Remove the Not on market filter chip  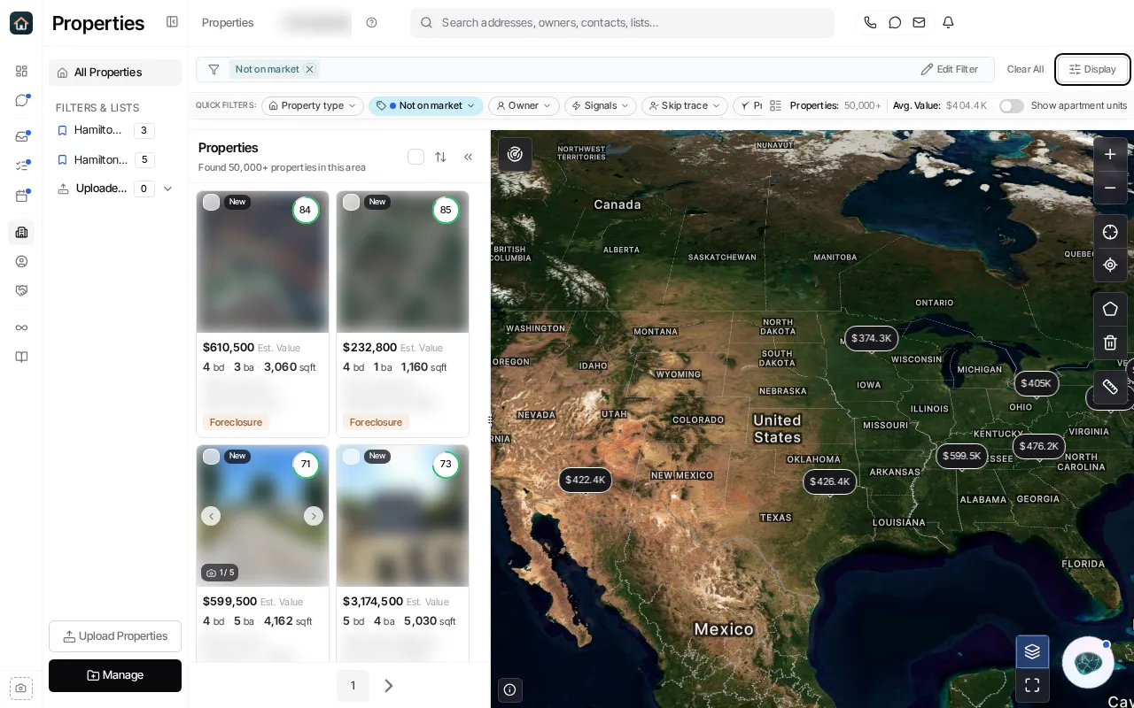(309, 69)
